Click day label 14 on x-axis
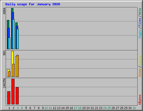143x111 pixels. [63, 108]
